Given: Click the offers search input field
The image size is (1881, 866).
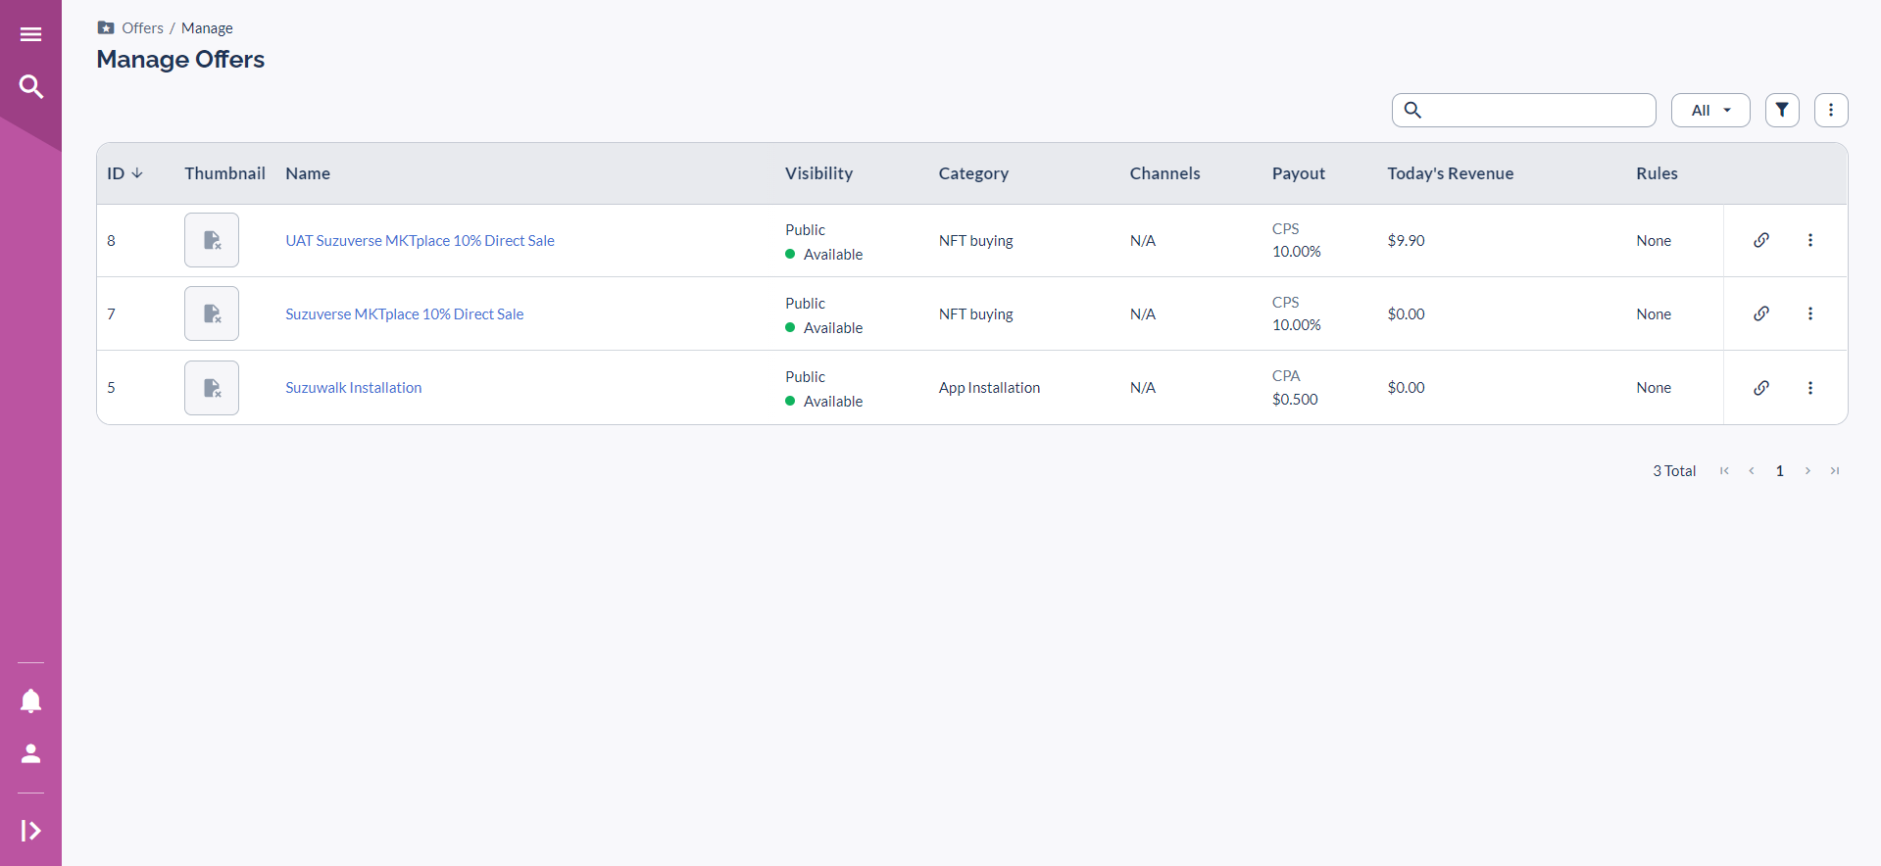Looking at the screenshot, I should pyautogui.click(x=1535, y=110).
